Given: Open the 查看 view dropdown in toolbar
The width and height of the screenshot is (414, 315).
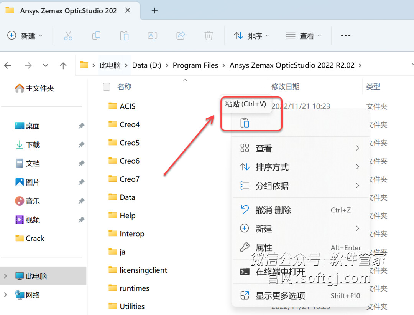Looking at the screenshot, I should coord(304,35).
